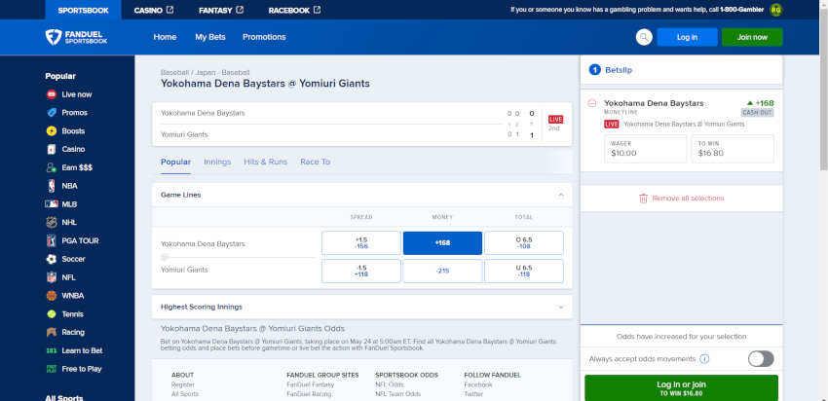Expand Highest Scoring Innings section
This screenshot has width=828, height=401.
tap(561, 307)
